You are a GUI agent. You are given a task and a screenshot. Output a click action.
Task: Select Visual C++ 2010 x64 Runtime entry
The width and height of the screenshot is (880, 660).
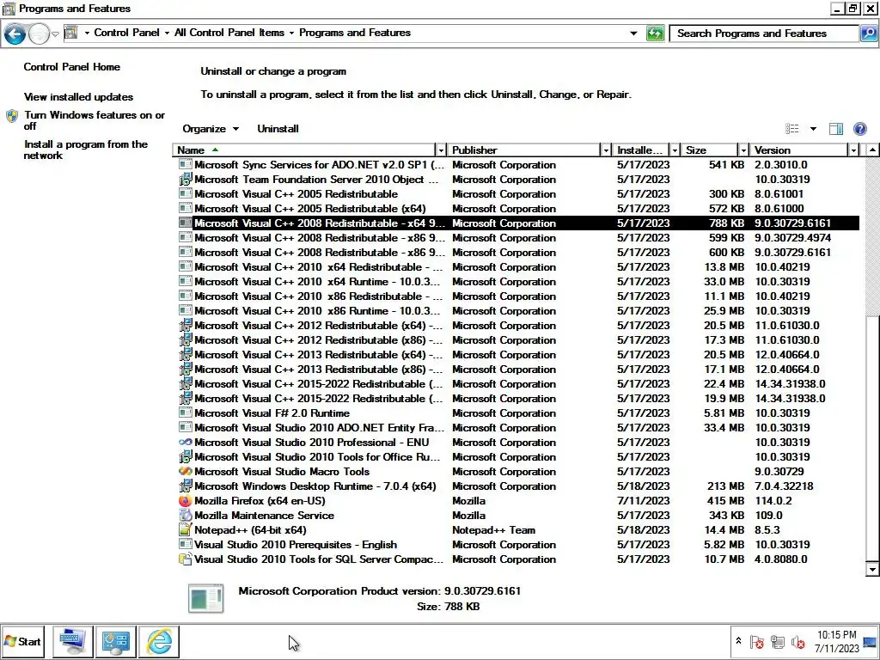coord(516,282)
